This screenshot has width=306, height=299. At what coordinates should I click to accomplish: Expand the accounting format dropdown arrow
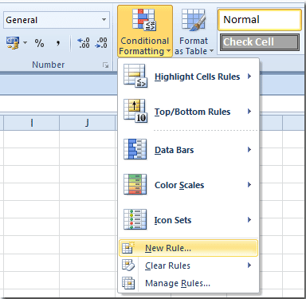pyautogui.click(x=25, y=43)
